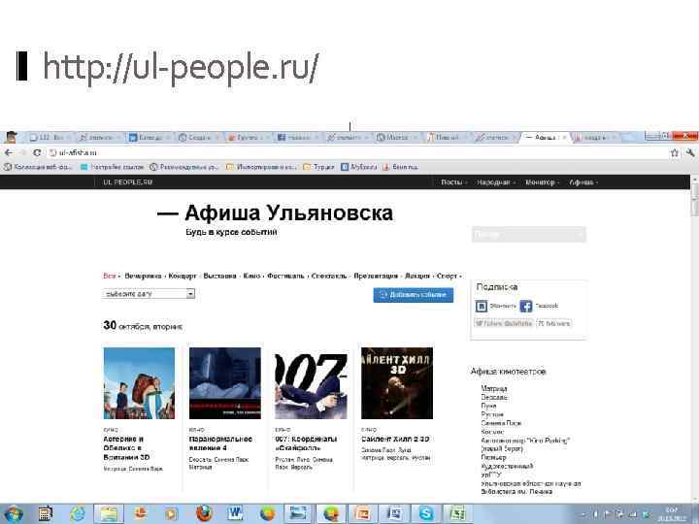
Task: Filter events by Вечеринка
Action: click(x=143, y=276)
